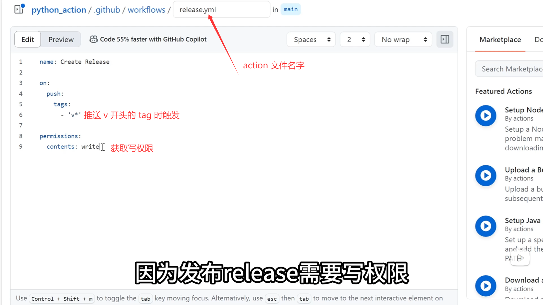Screen dimensions: 543x305
Task: Click the Setup Java action icon
Action: pos(486,226)
